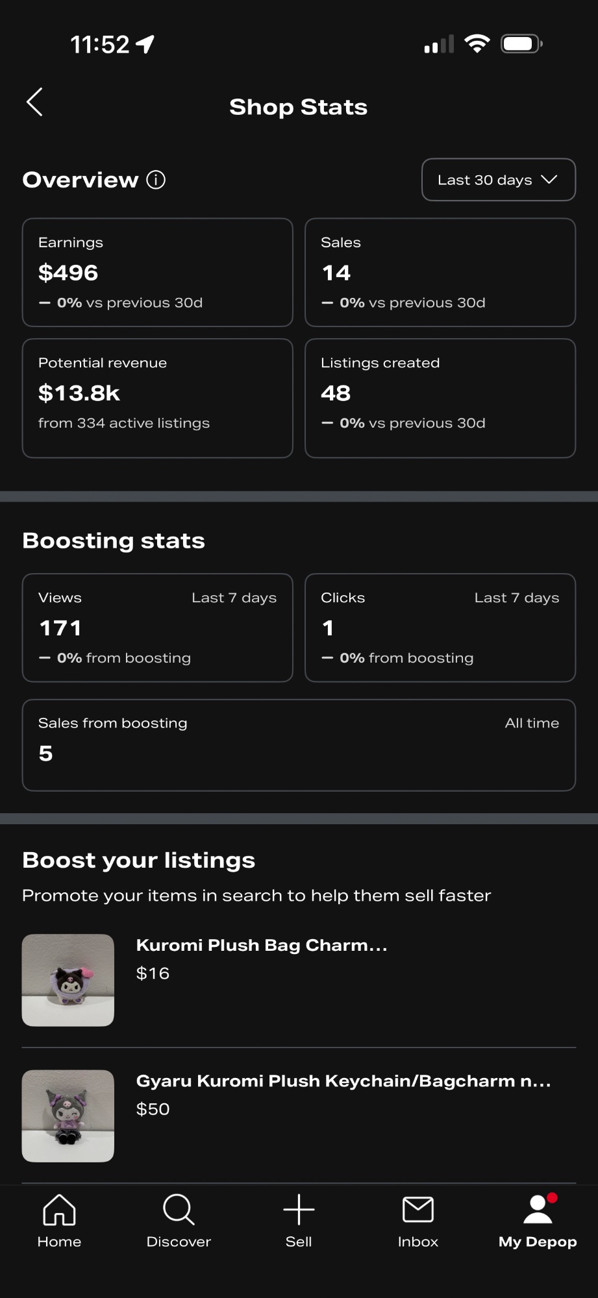Tap the boosting Clicks card
598x1298 pixels.
coord(440,628)
